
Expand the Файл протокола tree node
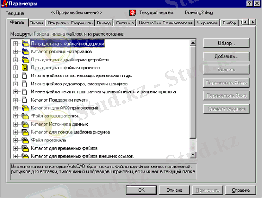(15, 140)
